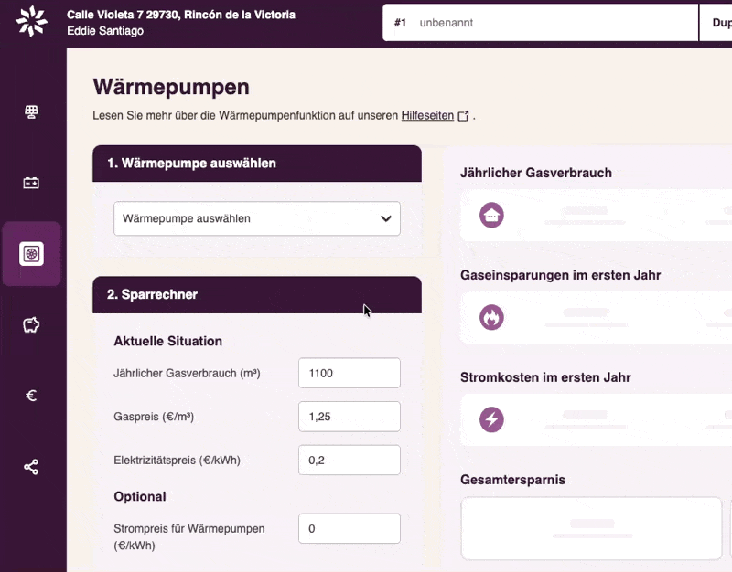Open the battery section in sidebar
732x572 pixels.
[x=32, y=183]
